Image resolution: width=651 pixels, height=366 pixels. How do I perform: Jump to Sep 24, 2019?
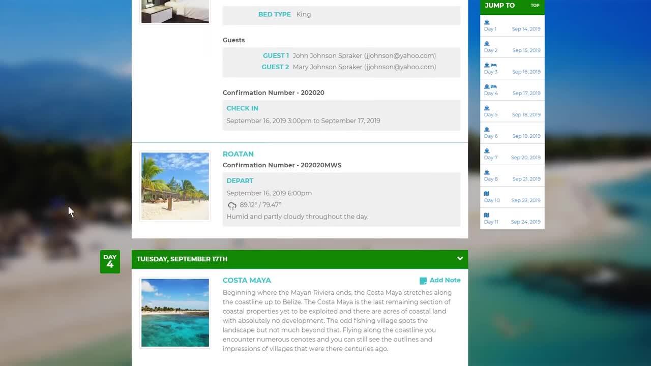click(x=526, y=222)
